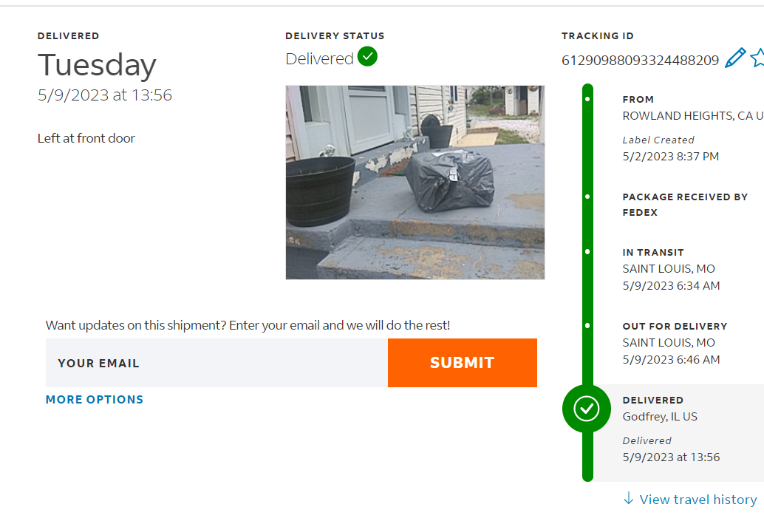Select the Package Received by FedEx timeline dot

click(x=587, y=197)
